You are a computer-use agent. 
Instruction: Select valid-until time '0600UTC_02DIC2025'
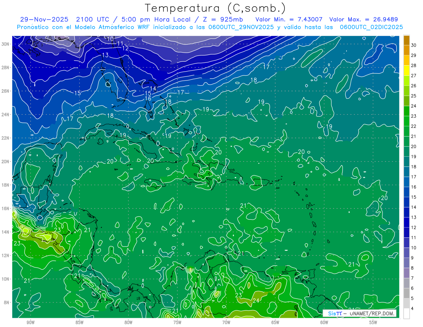371,27
